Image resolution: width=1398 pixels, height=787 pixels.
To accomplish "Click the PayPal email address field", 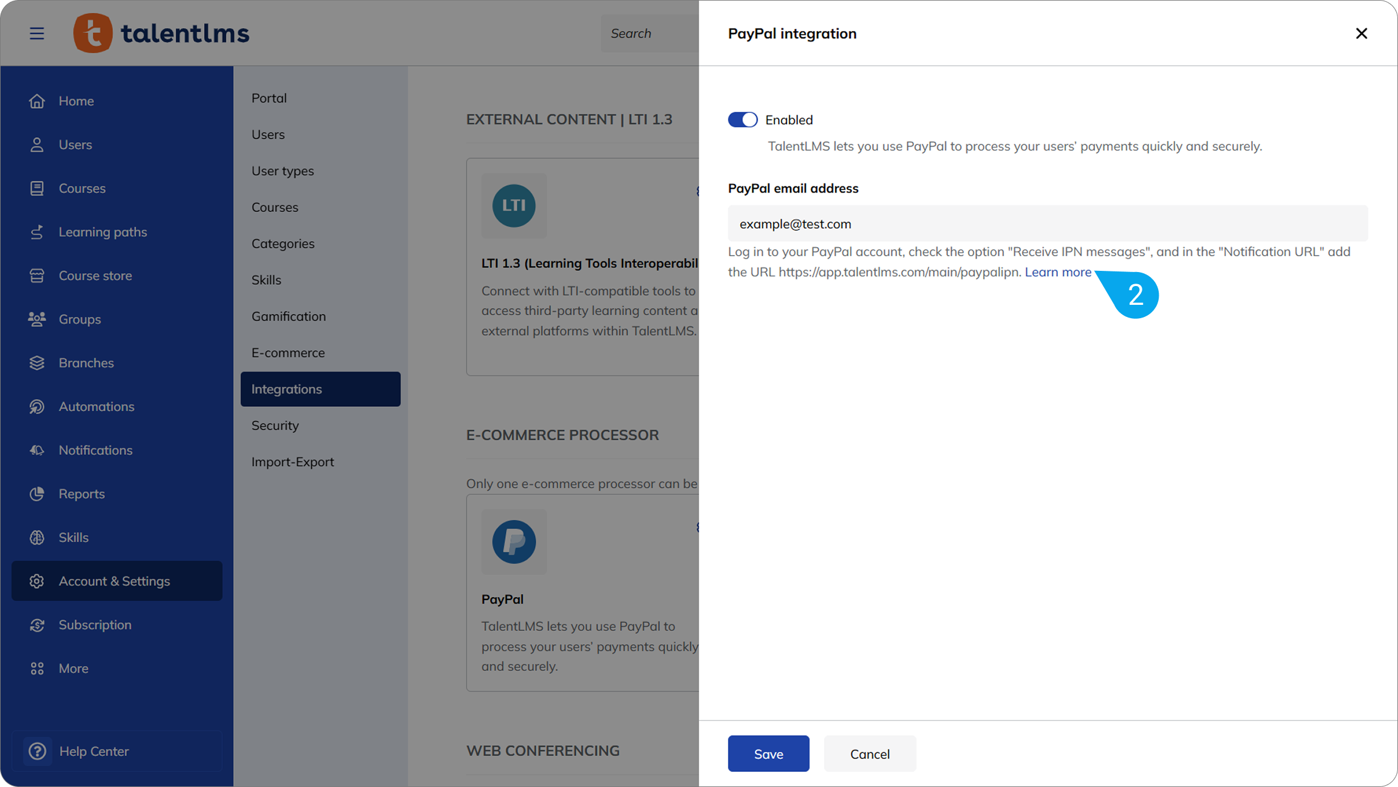I will 1047,224.
